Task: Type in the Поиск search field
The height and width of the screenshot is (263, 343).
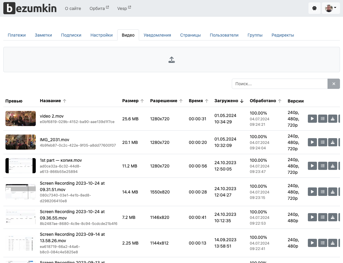Action: click(279, 84)
